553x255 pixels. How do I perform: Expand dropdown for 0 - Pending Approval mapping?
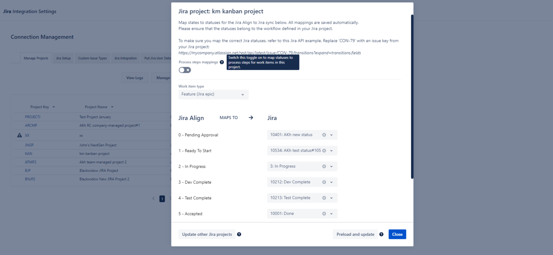(331, 135)
